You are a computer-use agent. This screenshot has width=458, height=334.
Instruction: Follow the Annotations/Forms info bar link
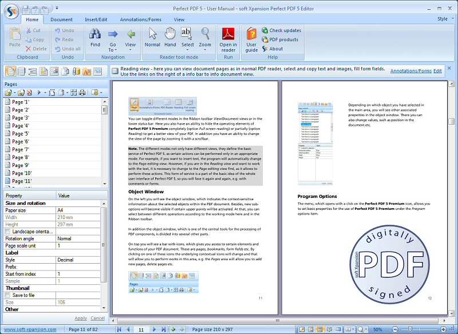click(x=410, y=71)
